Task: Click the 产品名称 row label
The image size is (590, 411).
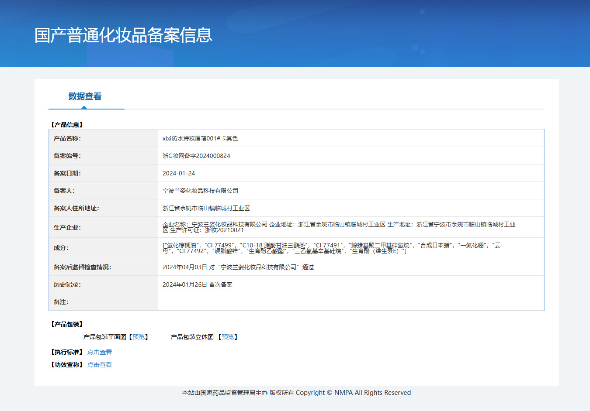Action: point(67,138)
